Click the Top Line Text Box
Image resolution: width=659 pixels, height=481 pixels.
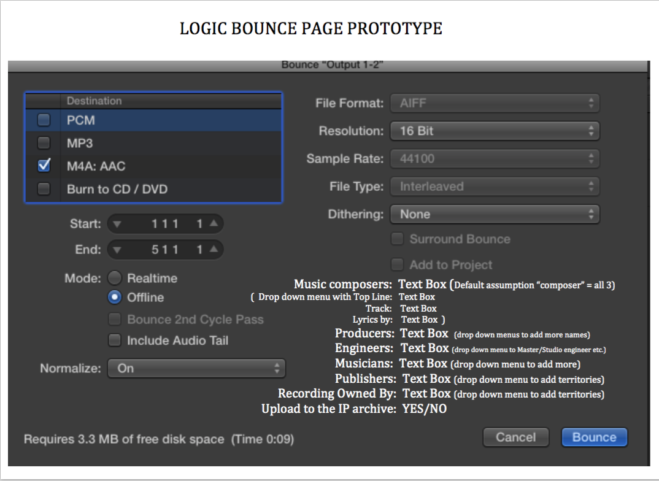tap(417, 296)
